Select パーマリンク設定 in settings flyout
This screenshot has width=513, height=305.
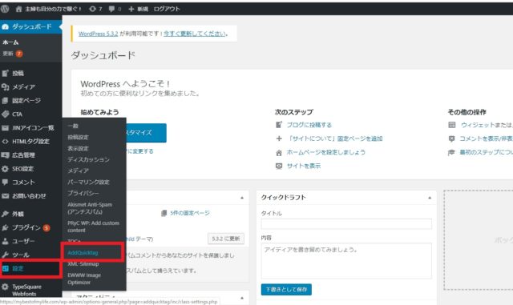[x=88, y=182]
